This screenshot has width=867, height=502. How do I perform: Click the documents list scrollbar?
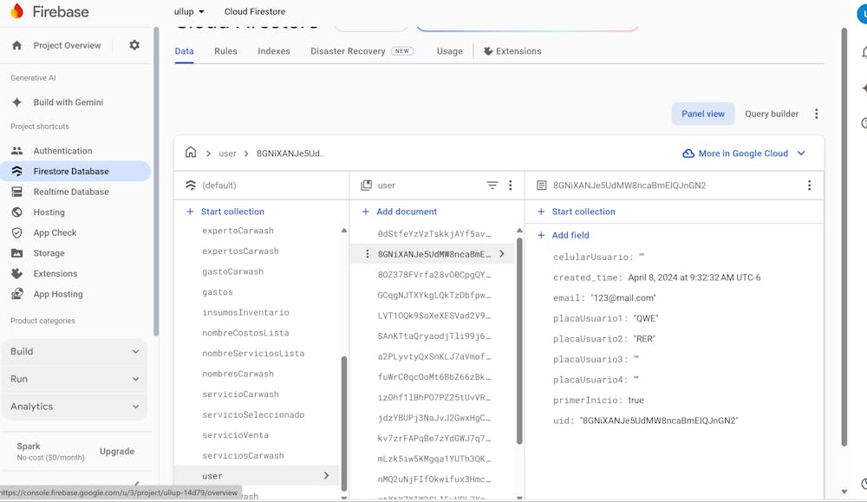(519, 341)
